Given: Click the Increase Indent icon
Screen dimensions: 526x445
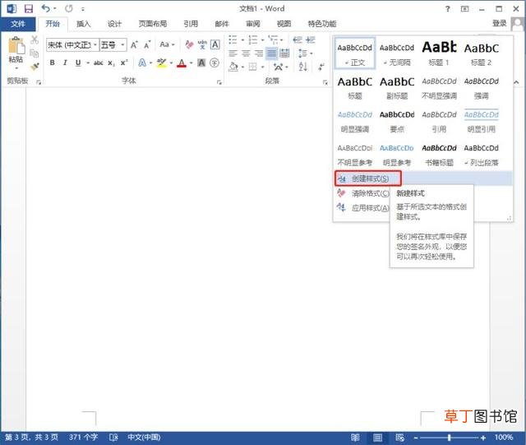Looking at the screenshot, I should (x=311, y=40).
